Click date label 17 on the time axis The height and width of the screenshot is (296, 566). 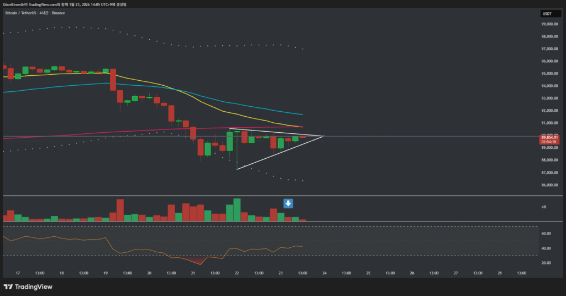tap(18, 273)
